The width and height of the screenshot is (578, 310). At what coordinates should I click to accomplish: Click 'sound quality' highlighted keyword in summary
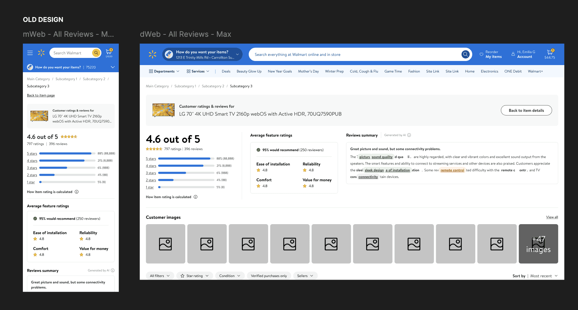tap(382, 157)
